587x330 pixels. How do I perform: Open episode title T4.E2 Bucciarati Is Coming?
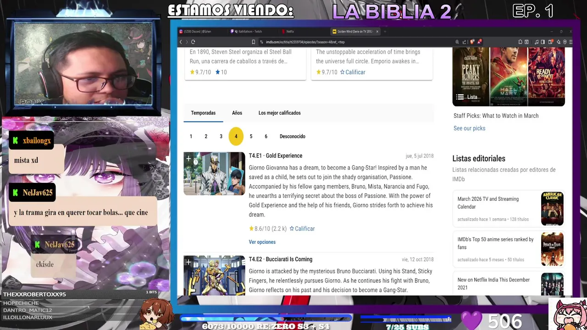tap(281, 259)
